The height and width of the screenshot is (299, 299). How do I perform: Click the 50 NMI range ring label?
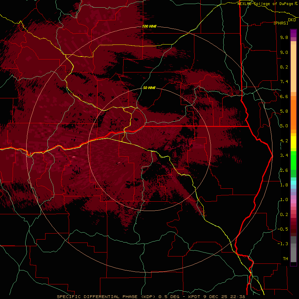[x=149, y=88]
